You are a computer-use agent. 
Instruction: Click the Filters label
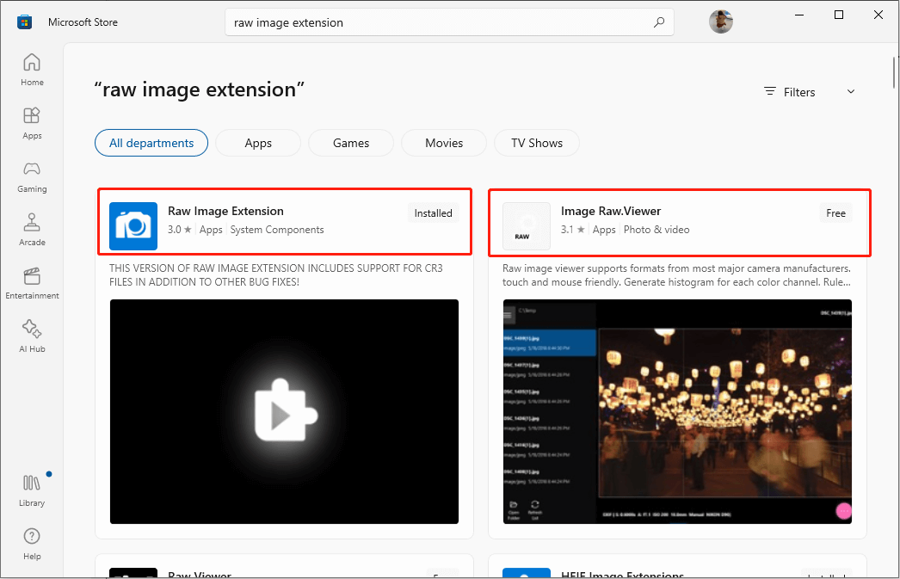click(x=799, y=92)
